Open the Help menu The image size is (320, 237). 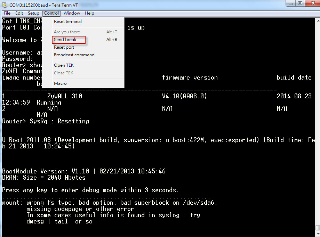[89, 13]
